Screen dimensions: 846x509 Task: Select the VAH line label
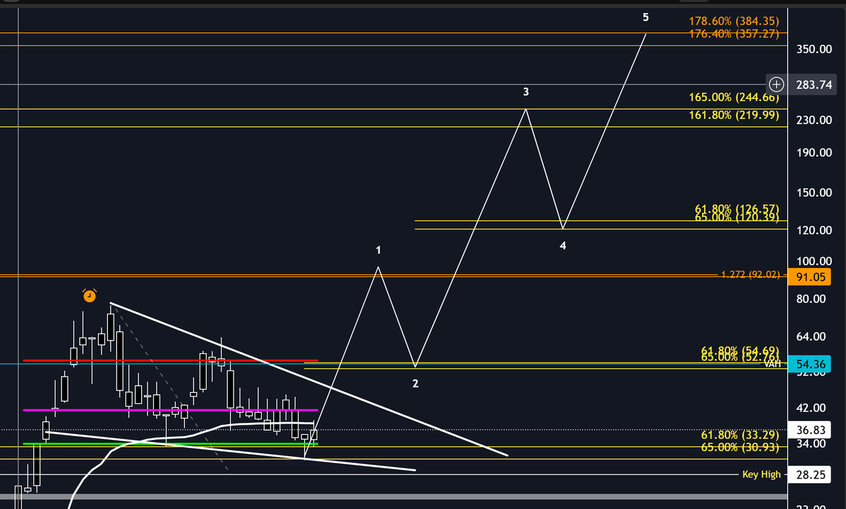773,364
